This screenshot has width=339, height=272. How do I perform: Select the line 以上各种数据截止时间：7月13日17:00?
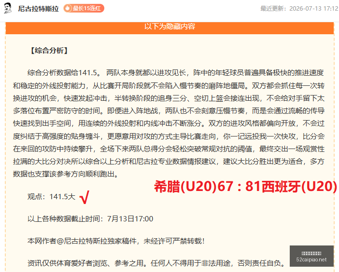click(90, 219)
